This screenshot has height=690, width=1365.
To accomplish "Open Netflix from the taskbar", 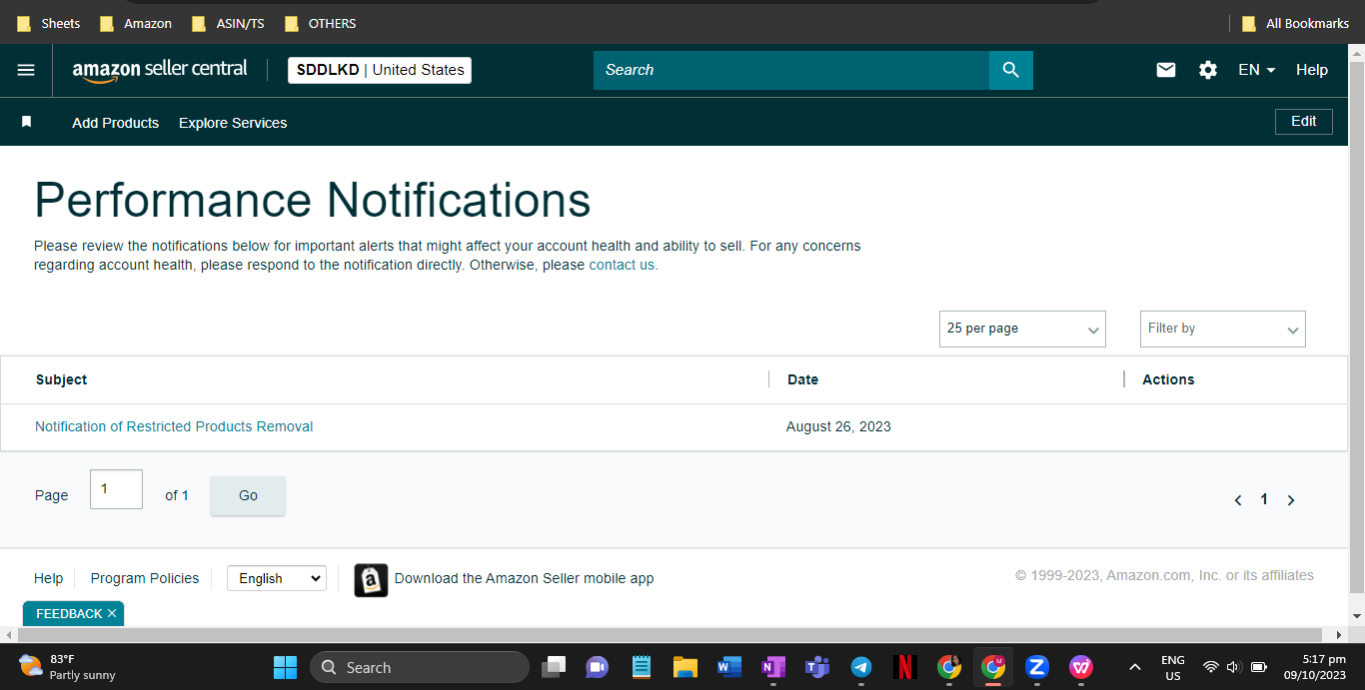I will 904,667.
